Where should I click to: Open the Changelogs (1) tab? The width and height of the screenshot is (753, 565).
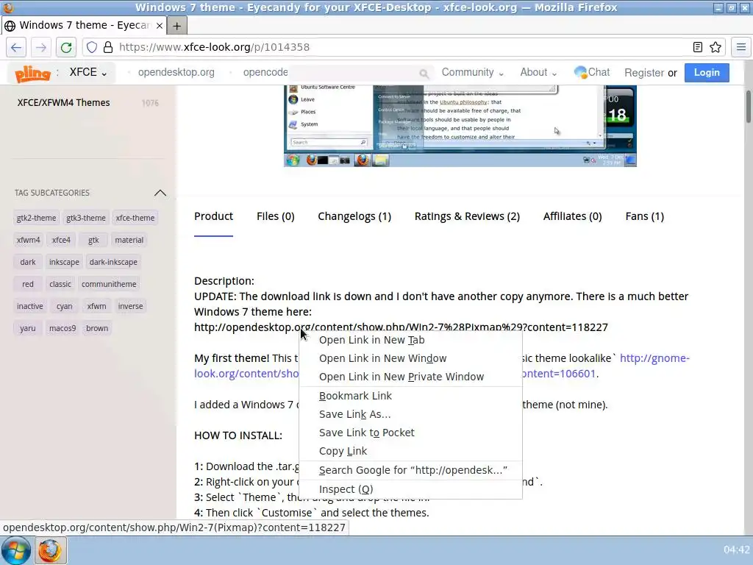pyautogui.click(x=354, y=216)
